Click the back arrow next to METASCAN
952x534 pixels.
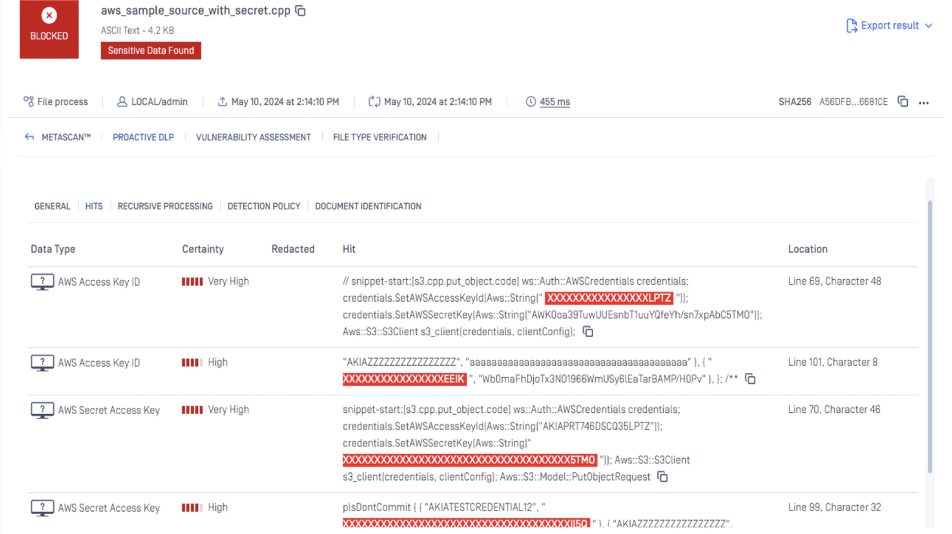click(29, 137)
